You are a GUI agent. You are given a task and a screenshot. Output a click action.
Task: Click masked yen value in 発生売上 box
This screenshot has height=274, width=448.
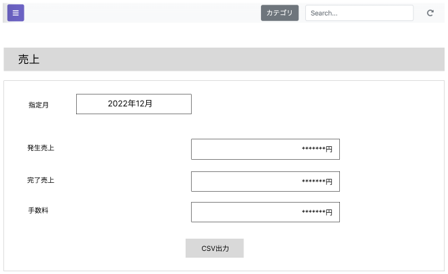317,150
